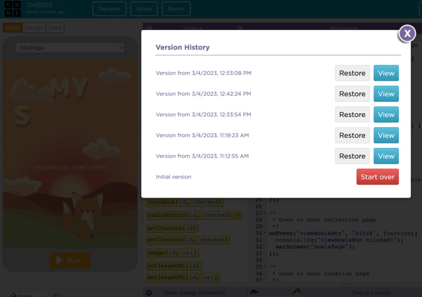Viewport: 422px width, 297px height.
Task: Collapse the comment fold at line 27
Action: click(x=264, y=213)
